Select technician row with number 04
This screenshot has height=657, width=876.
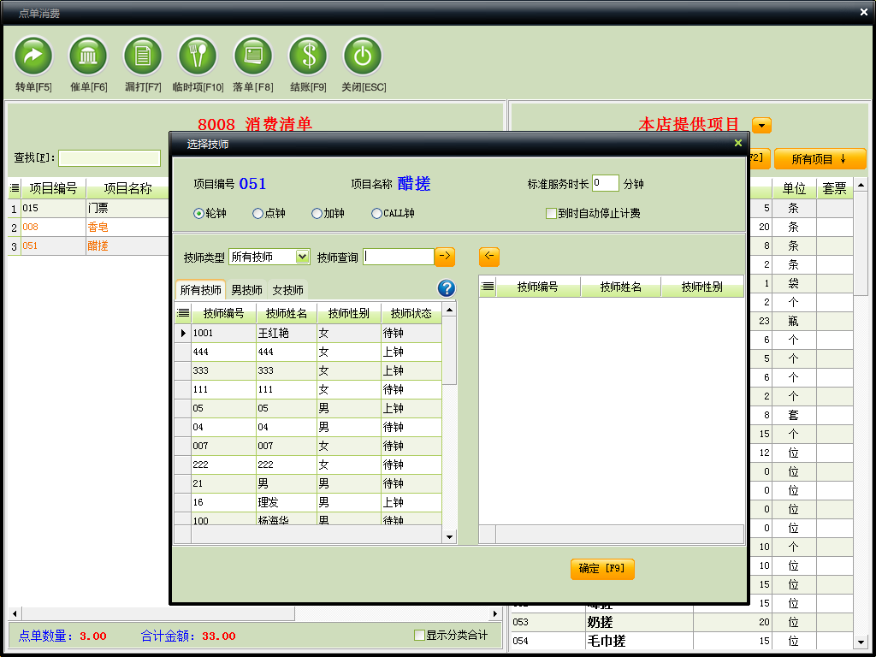[x=308, y=427]
